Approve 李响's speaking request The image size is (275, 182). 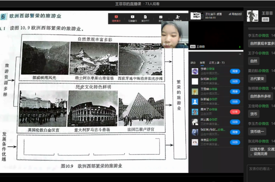(235, 71)
